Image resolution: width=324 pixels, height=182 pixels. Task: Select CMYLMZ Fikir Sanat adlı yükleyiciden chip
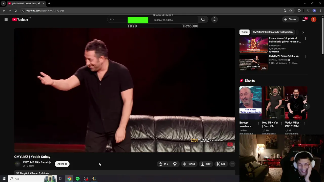[x=273, y=32]
